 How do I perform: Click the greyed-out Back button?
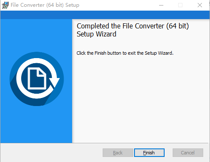[x=118, y=153]
